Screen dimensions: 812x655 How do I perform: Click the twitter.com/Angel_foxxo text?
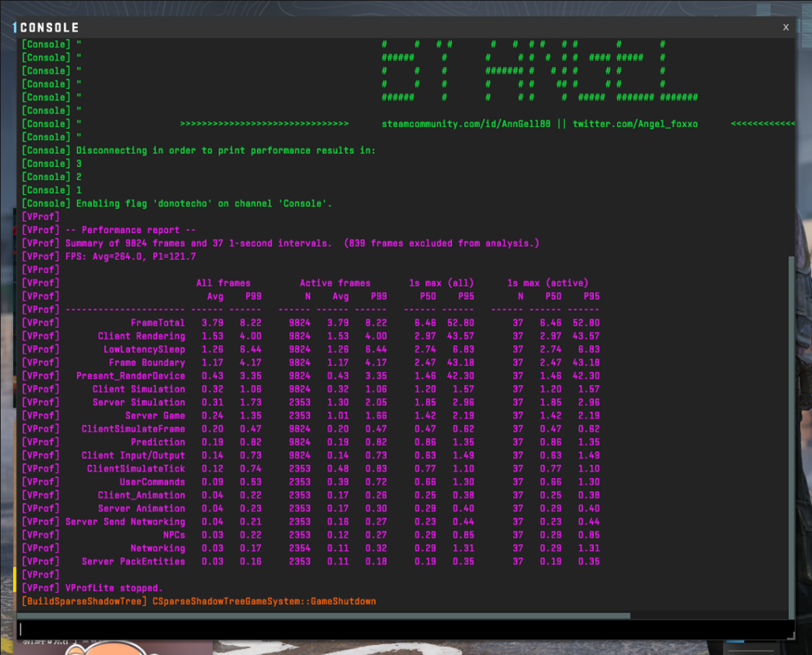[x=635, y=123]
